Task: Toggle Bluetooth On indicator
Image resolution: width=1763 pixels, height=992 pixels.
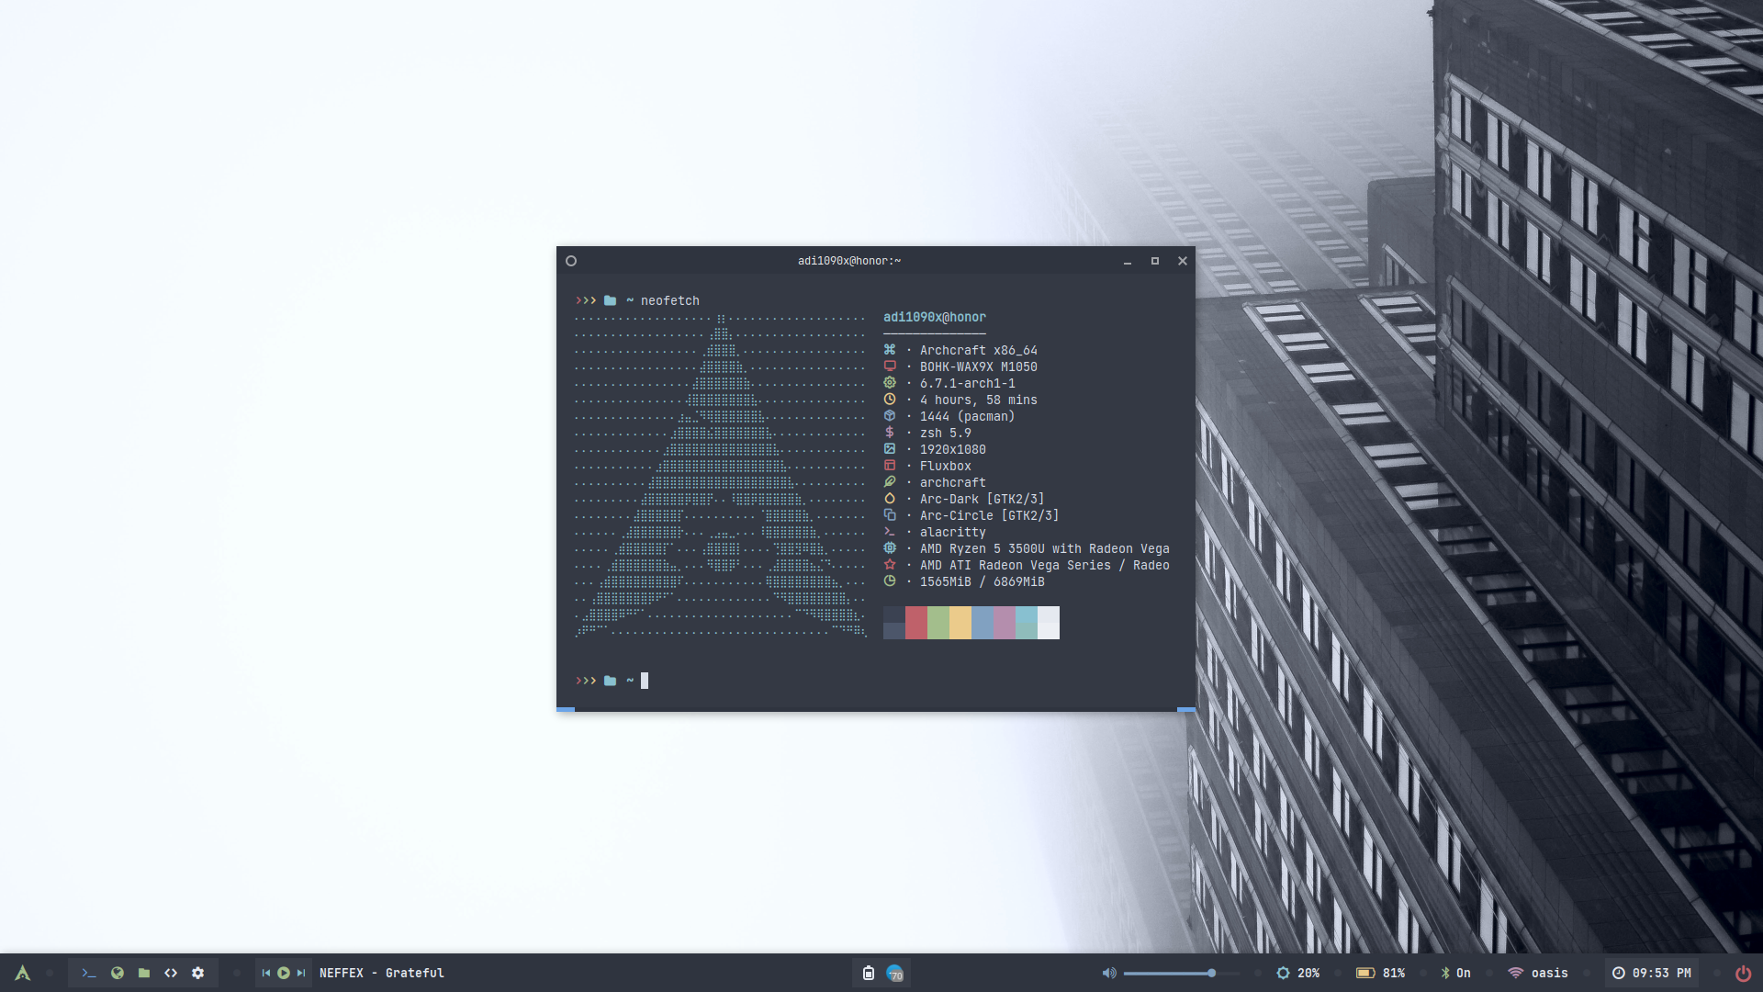Action: pos(1455,973)
